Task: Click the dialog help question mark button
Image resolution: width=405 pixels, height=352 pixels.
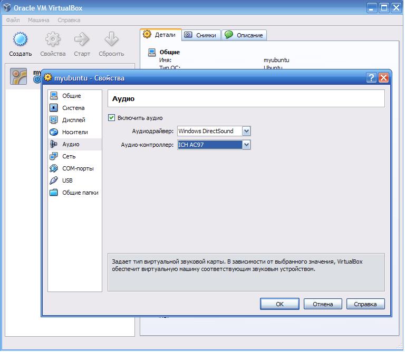Action: pyautogui.click(x=371, y=77)
